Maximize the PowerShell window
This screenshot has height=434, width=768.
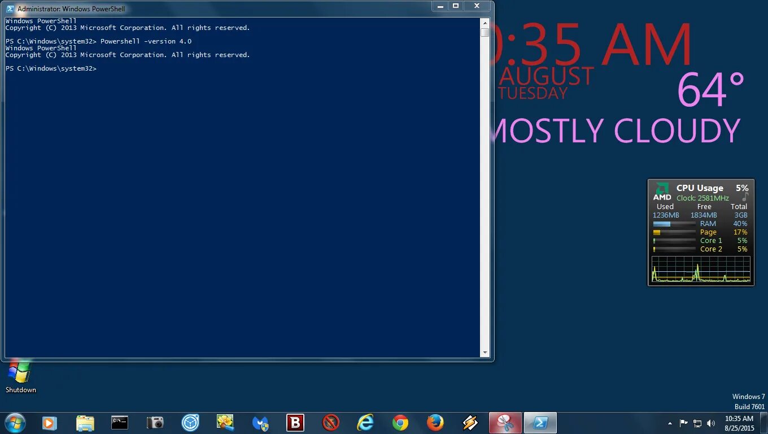point(456,6)
